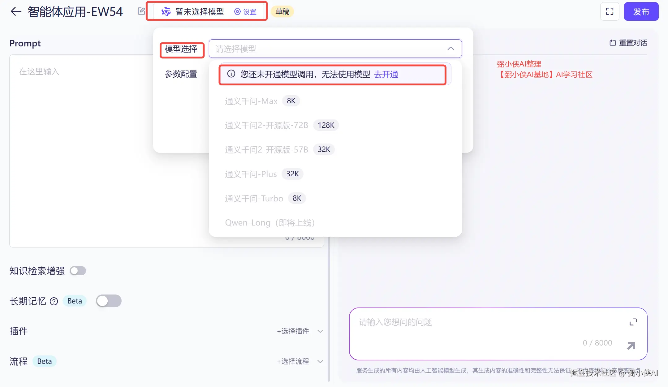Click the info icon in warning banner
Screen dimensions: 668x387
231,74
